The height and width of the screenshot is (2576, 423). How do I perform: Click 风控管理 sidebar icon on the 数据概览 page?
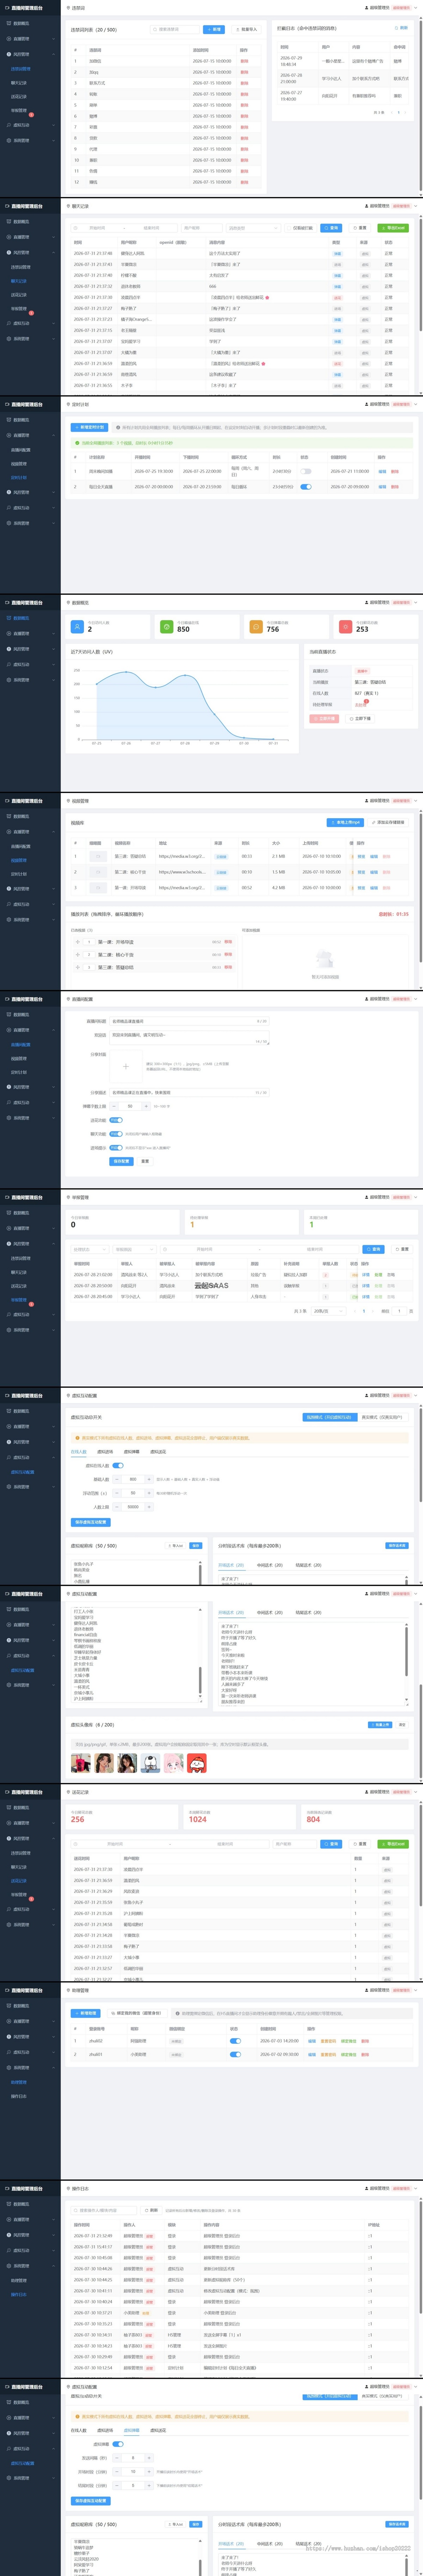(10, 649)
